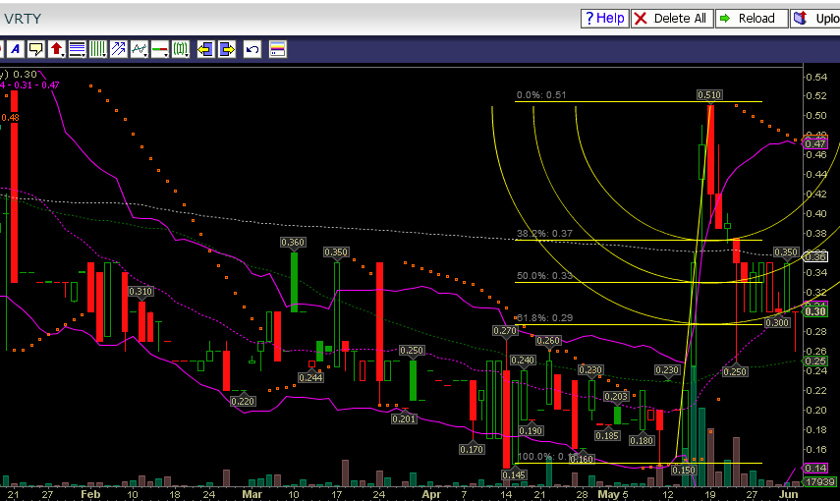Click the '0.0%: 0.51' Fibonacci label

tap(541, 95)
